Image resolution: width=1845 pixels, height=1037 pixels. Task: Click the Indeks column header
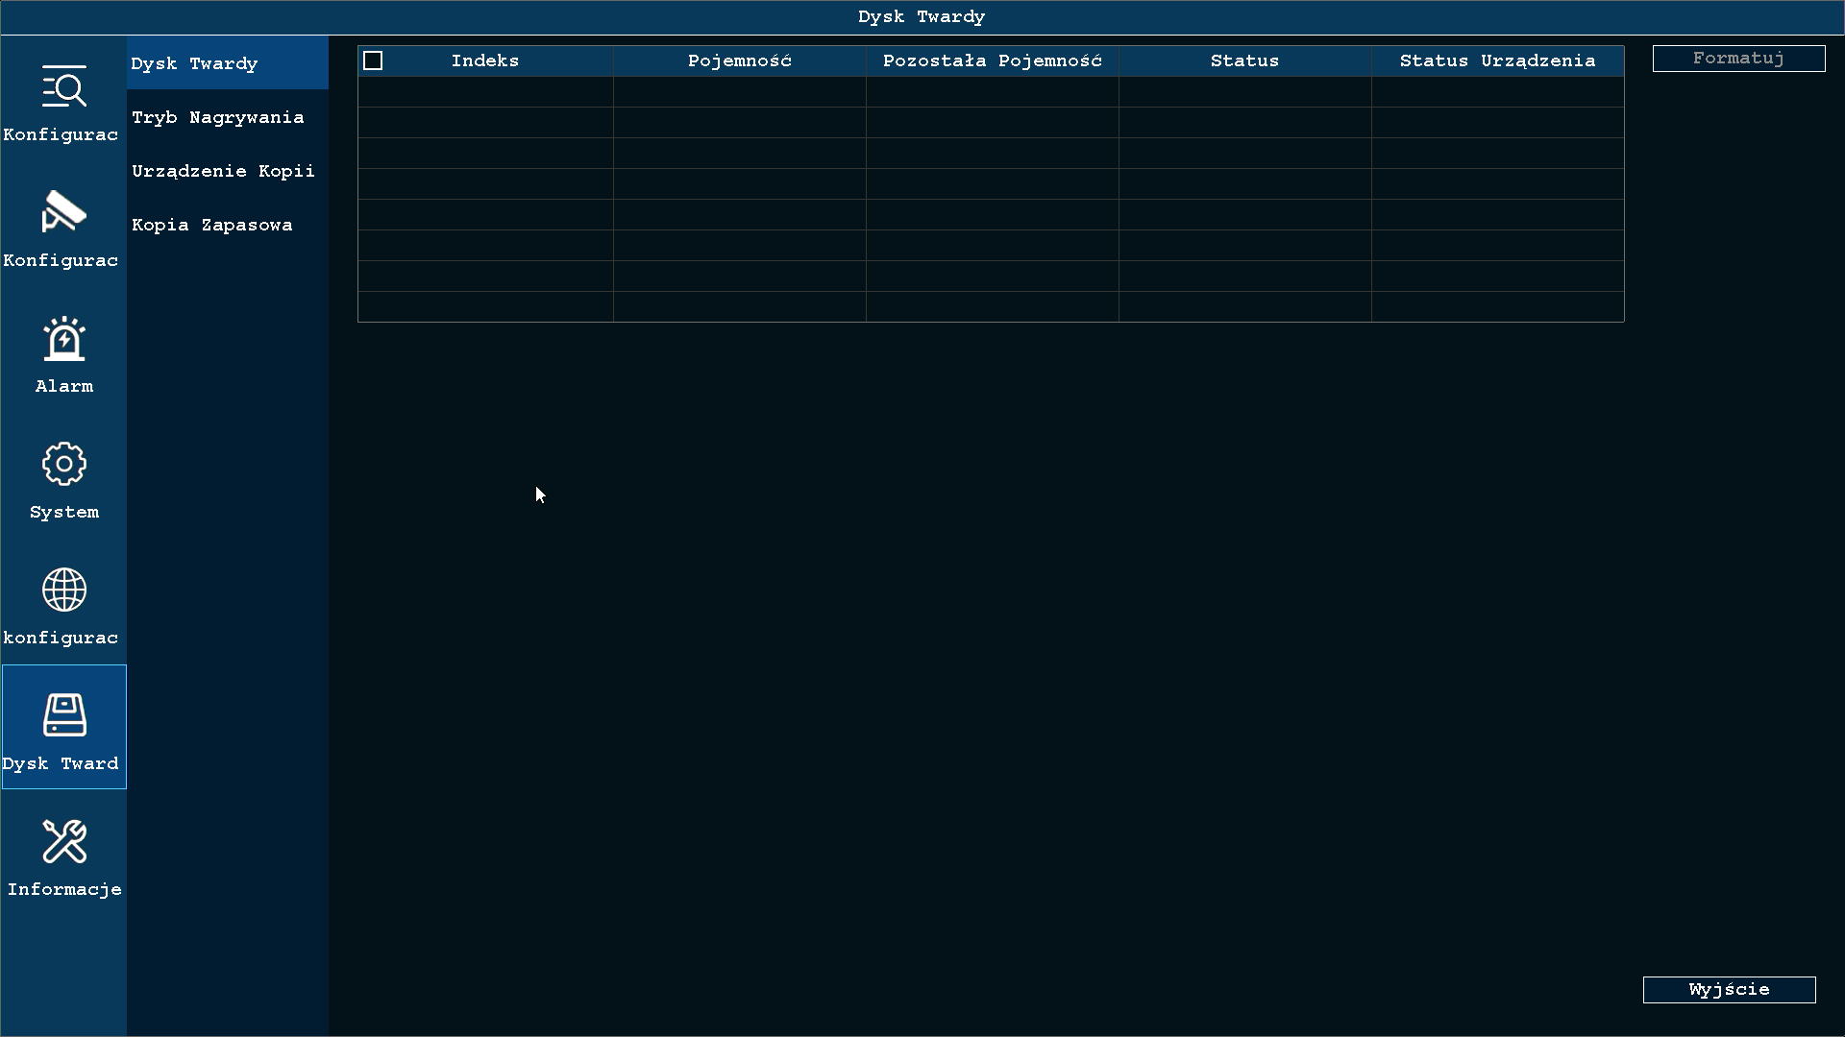485,60
